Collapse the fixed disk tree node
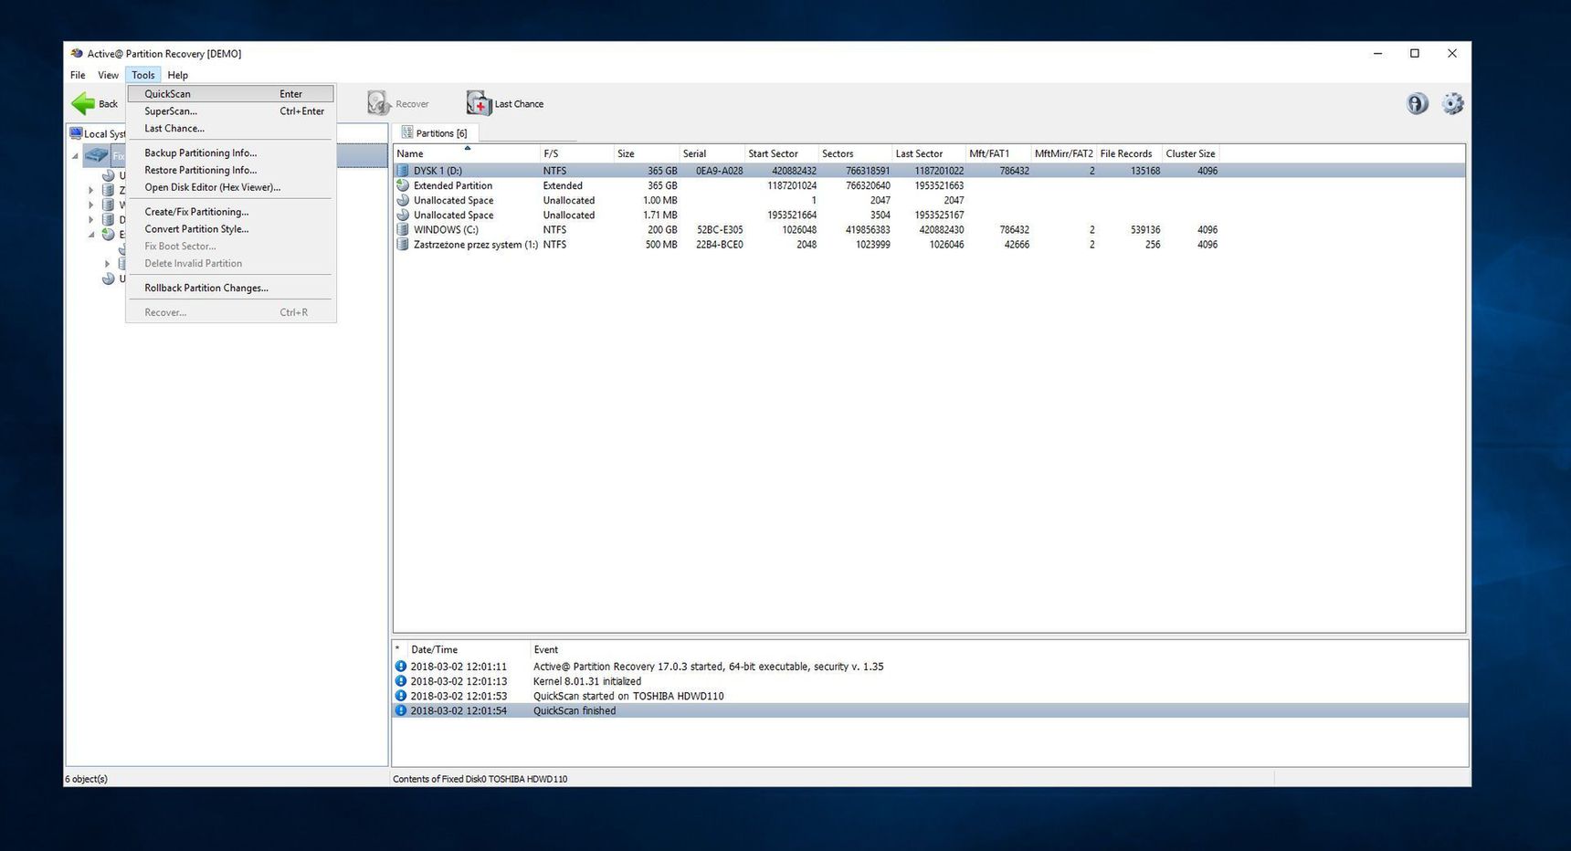Viewport: 1571px width, 851px height. click(75, 156)
